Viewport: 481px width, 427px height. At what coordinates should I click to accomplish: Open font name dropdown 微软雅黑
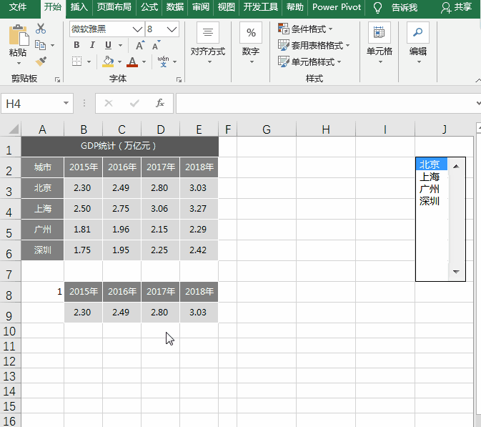[x=137, y=29]
